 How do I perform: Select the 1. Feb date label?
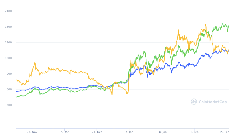194,132
